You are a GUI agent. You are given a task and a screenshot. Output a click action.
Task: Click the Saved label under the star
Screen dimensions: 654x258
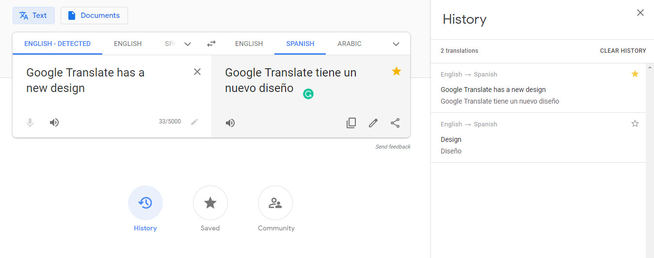point(210,228)
